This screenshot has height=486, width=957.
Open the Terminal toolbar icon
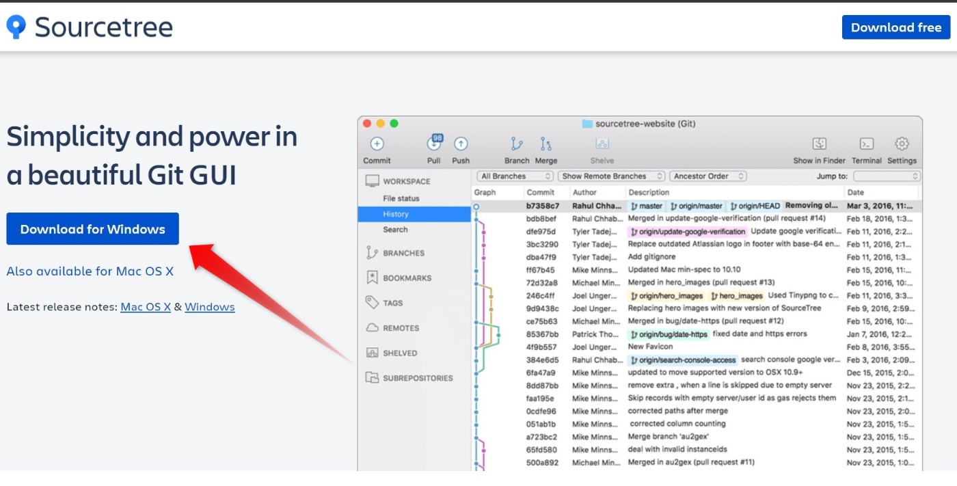[x=867, y=144]
